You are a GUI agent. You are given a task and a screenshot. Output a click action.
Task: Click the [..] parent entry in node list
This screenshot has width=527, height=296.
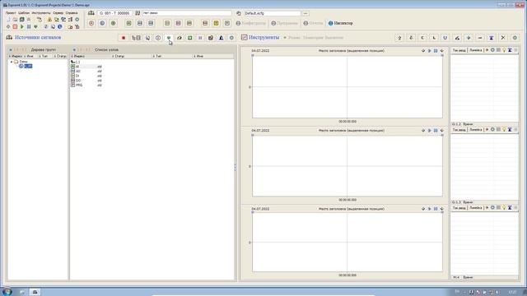[75, 62]
